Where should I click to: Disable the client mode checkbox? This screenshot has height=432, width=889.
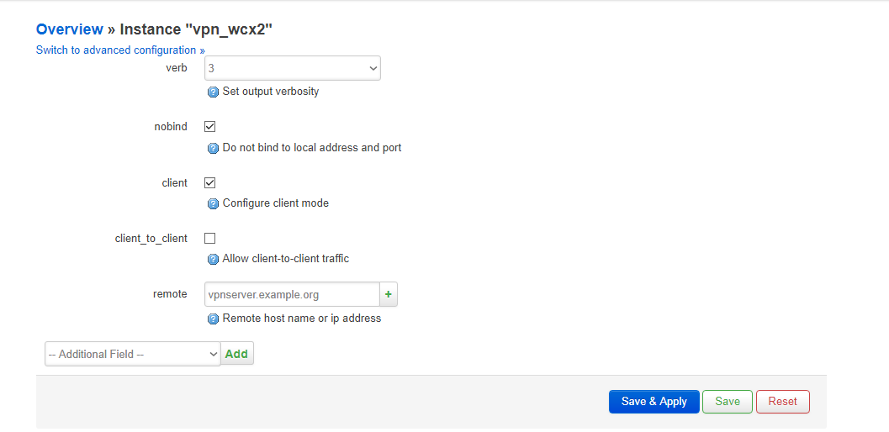(x=209, y=182)
